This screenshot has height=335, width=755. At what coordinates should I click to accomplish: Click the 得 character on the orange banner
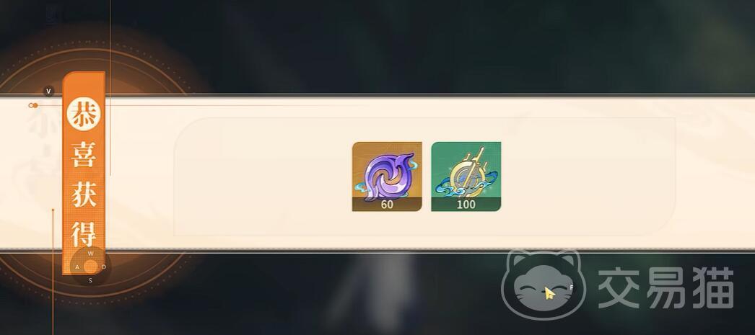pyautogui.click(x=84, y=233)
